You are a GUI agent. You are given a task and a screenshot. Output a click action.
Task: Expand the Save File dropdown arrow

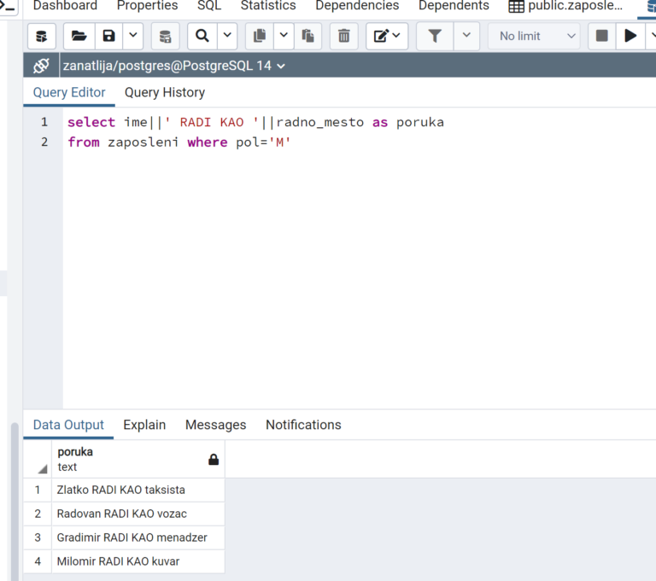coord(133,37)
